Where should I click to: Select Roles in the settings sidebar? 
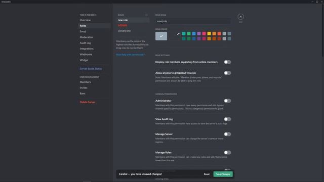click(x=94, y=26)
